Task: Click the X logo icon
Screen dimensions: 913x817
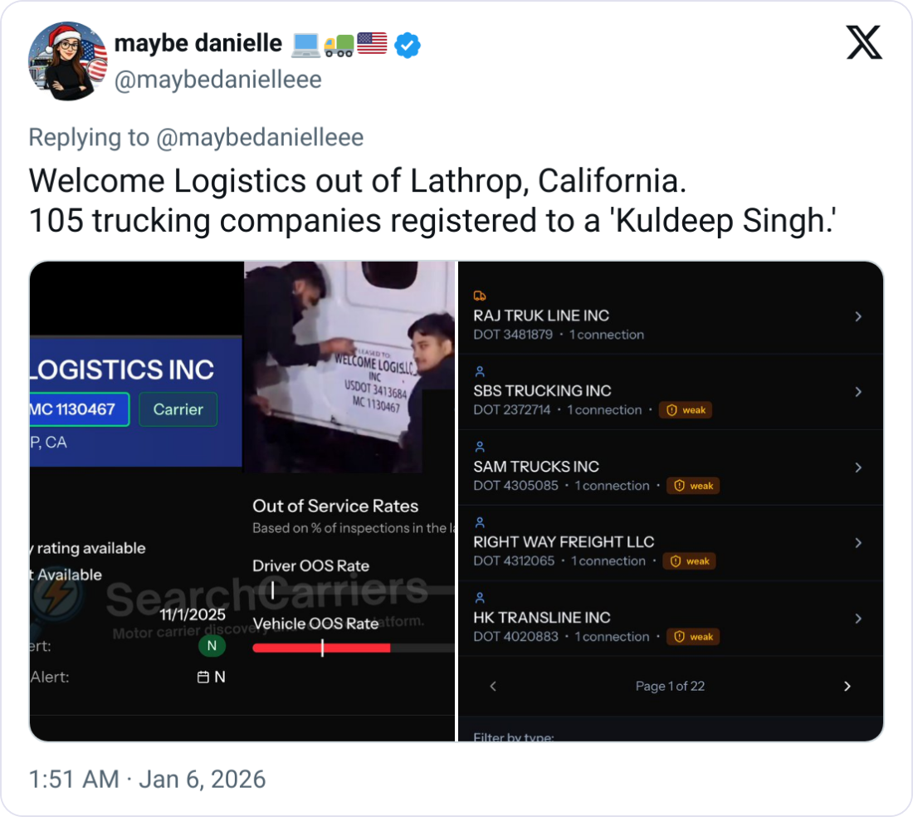Action: coord(864,42)
